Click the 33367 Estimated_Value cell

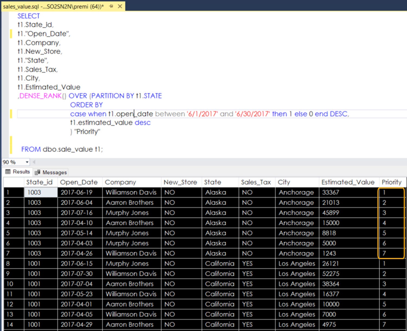point(331,192)
